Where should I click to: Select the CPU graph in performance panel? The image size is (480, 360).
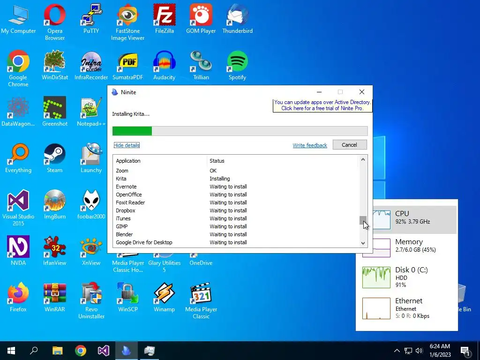pyautogui.click(x=382, y=220)
